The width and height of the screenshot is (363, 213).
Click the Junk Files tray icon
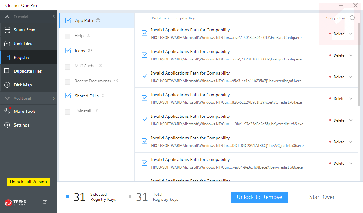pyautogui.click(x=7, y=44)
